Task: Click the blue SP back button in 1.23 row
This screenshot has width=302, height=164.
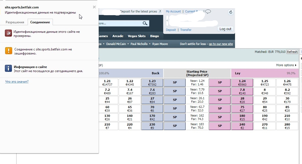Action: click(x=175, y=83)
